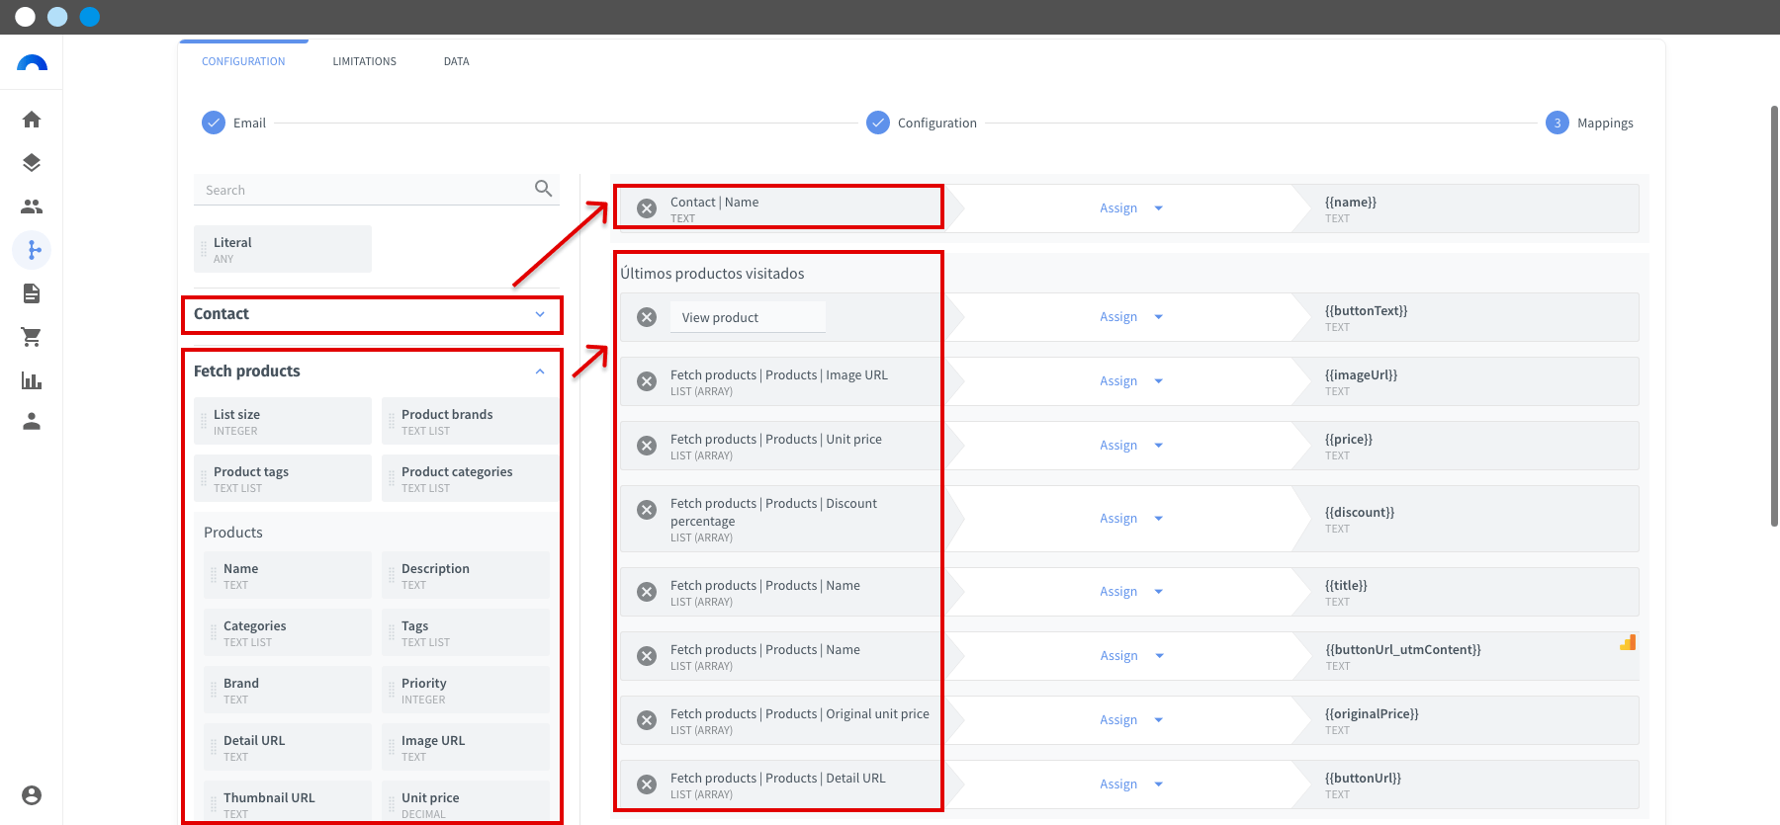Open the Home icon in the sidebar
The image size is (1780, 825).
click(x=32, y=120)
